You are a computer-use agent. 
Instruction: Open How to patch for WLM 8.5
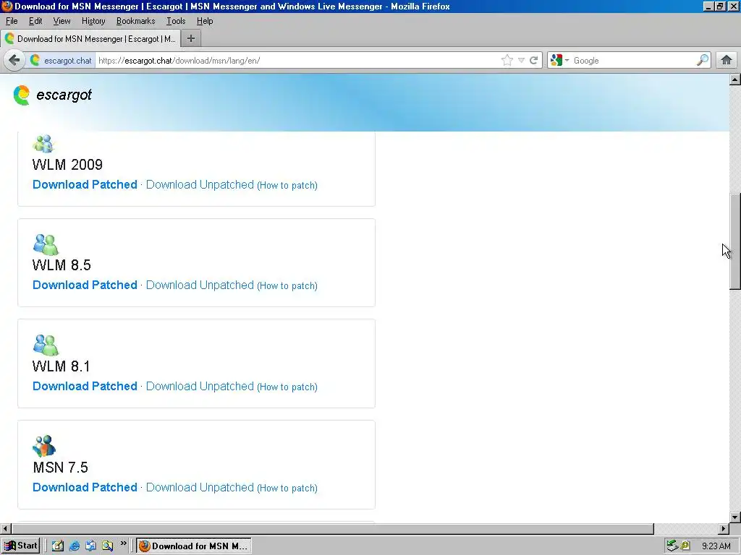tap(287, 286)
